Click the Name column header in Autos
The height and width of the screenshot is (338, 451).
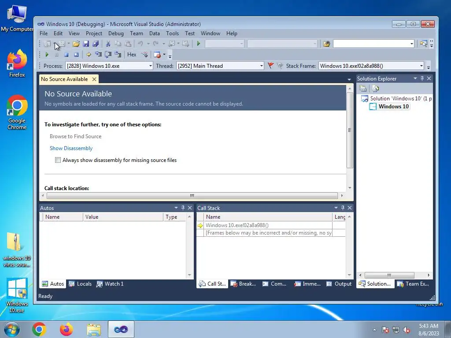tap(63, 217)
